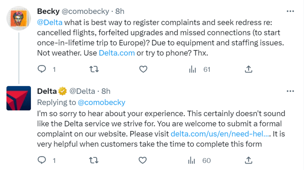Viewport: 306px width, 170px height.
Task: Open the delta.com/us/en/need-hel… complaint link
Action: point(220,134)
